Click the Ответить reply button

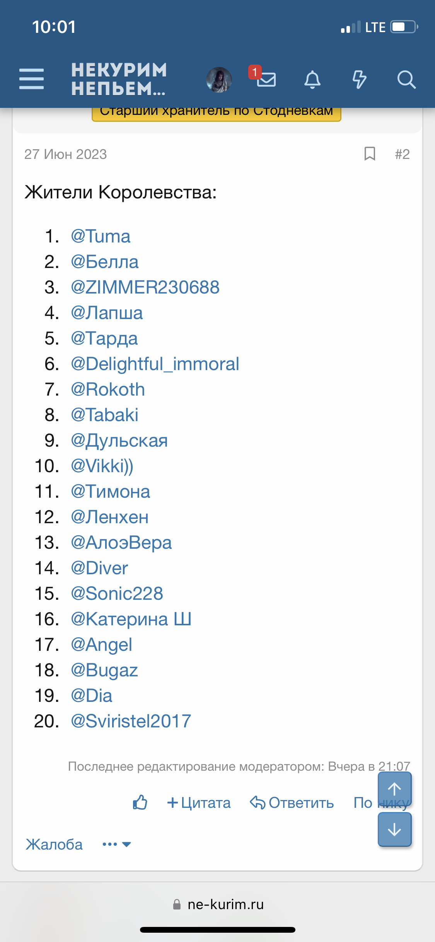(292, 803)
